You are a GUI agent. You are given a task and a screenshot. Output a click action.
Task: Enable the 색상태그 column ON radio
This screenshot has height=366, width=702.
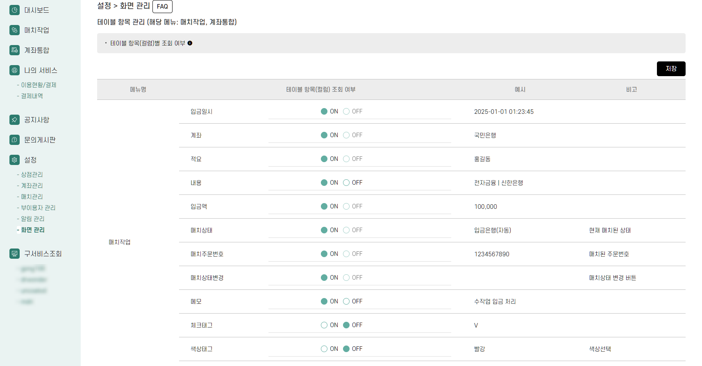tap(324, 349)
